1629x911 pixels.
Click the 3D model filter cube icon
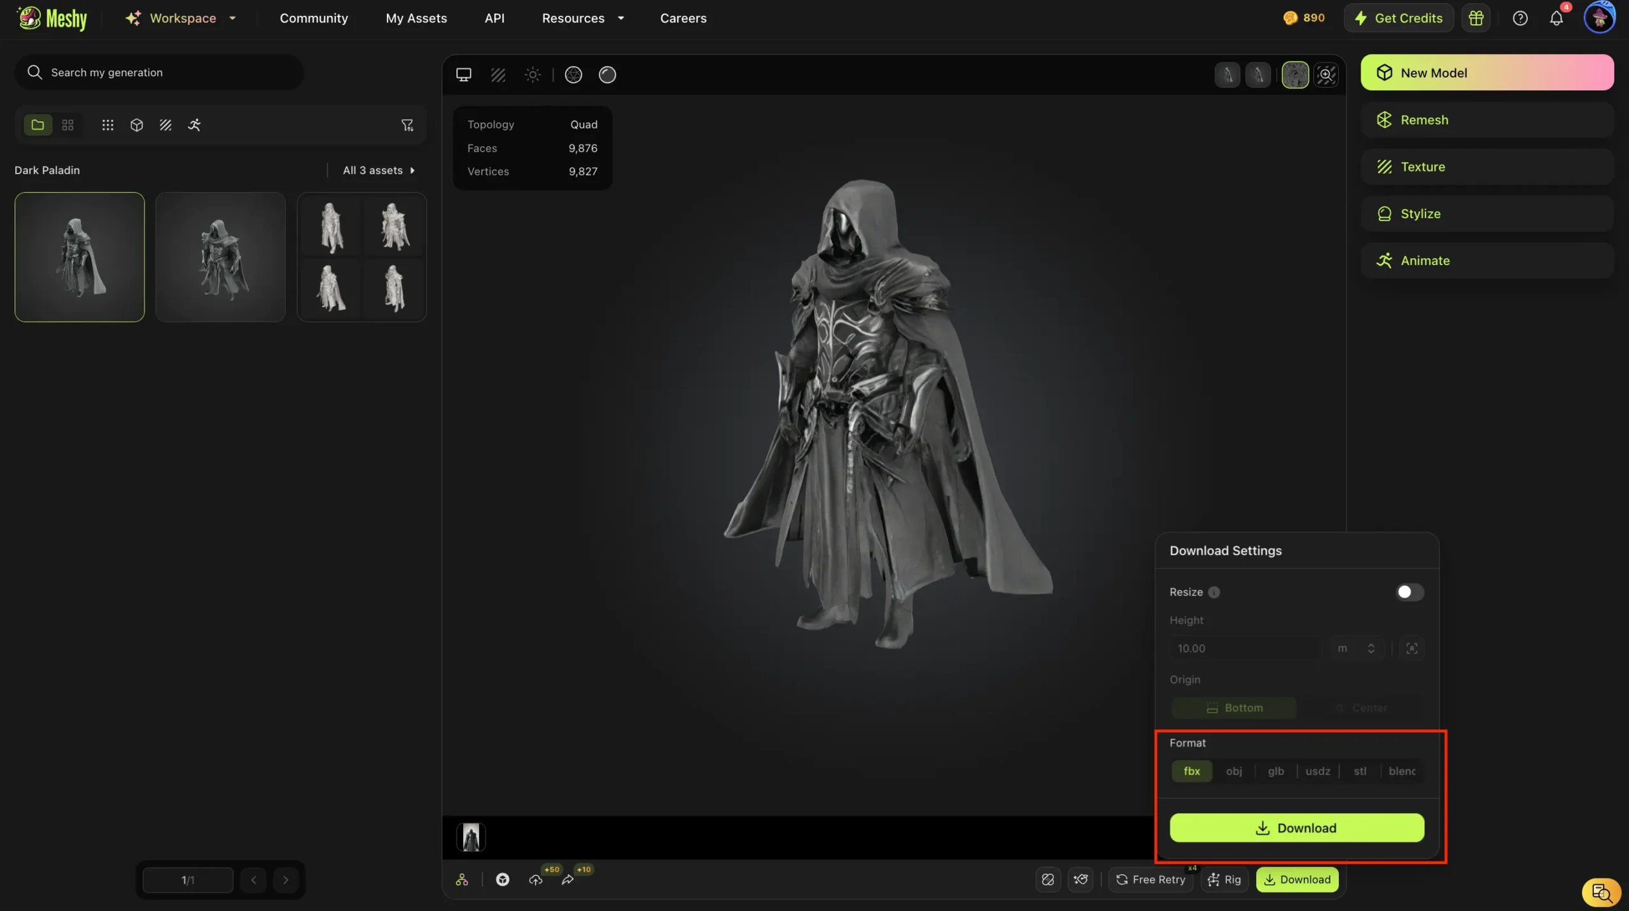(136, 125)
